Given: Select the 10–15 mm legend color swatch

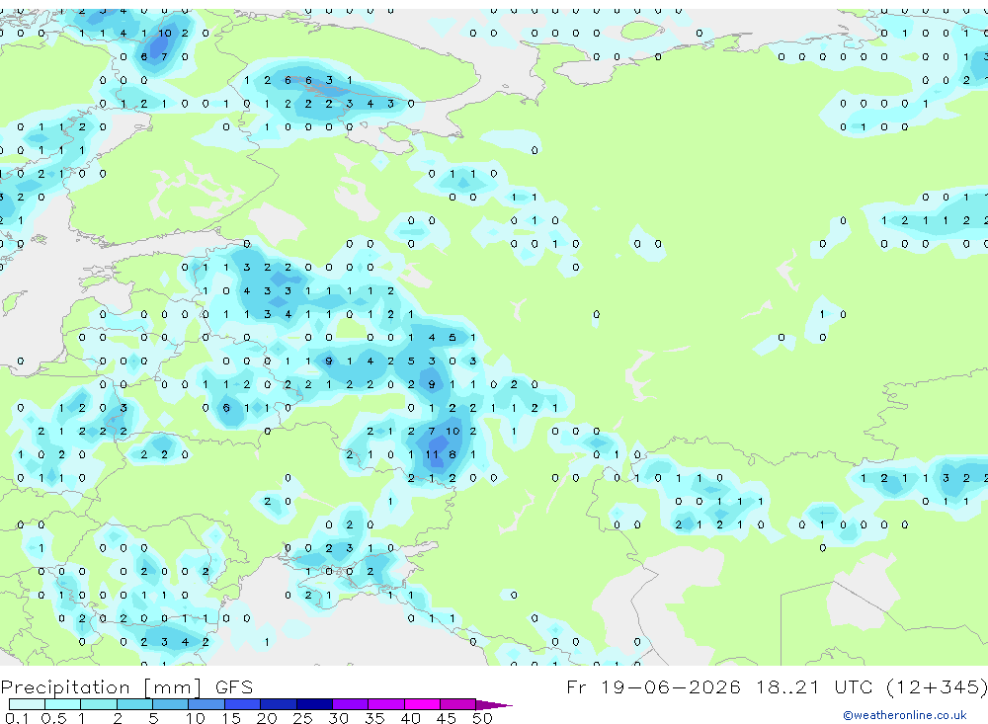Looking at the screenshot, I should click(x=206, y=704).
